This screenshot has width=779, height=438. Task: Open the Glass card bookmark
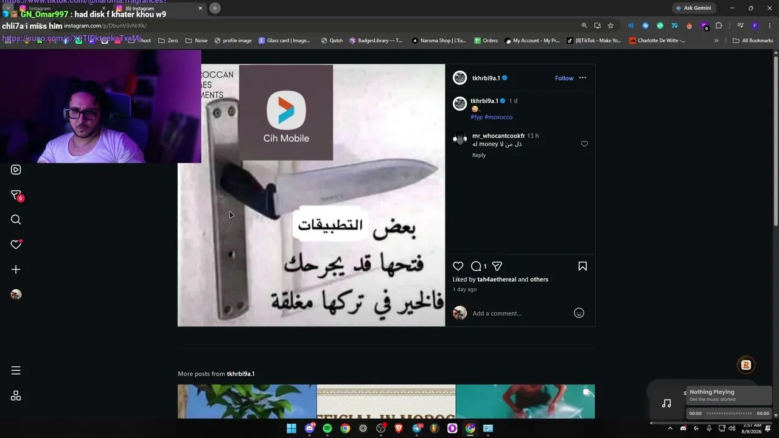pos(284,41)
